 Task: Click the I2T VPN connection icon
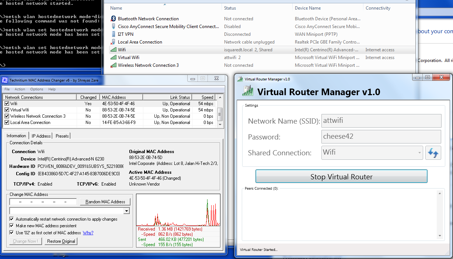click(x=113, y=34)
